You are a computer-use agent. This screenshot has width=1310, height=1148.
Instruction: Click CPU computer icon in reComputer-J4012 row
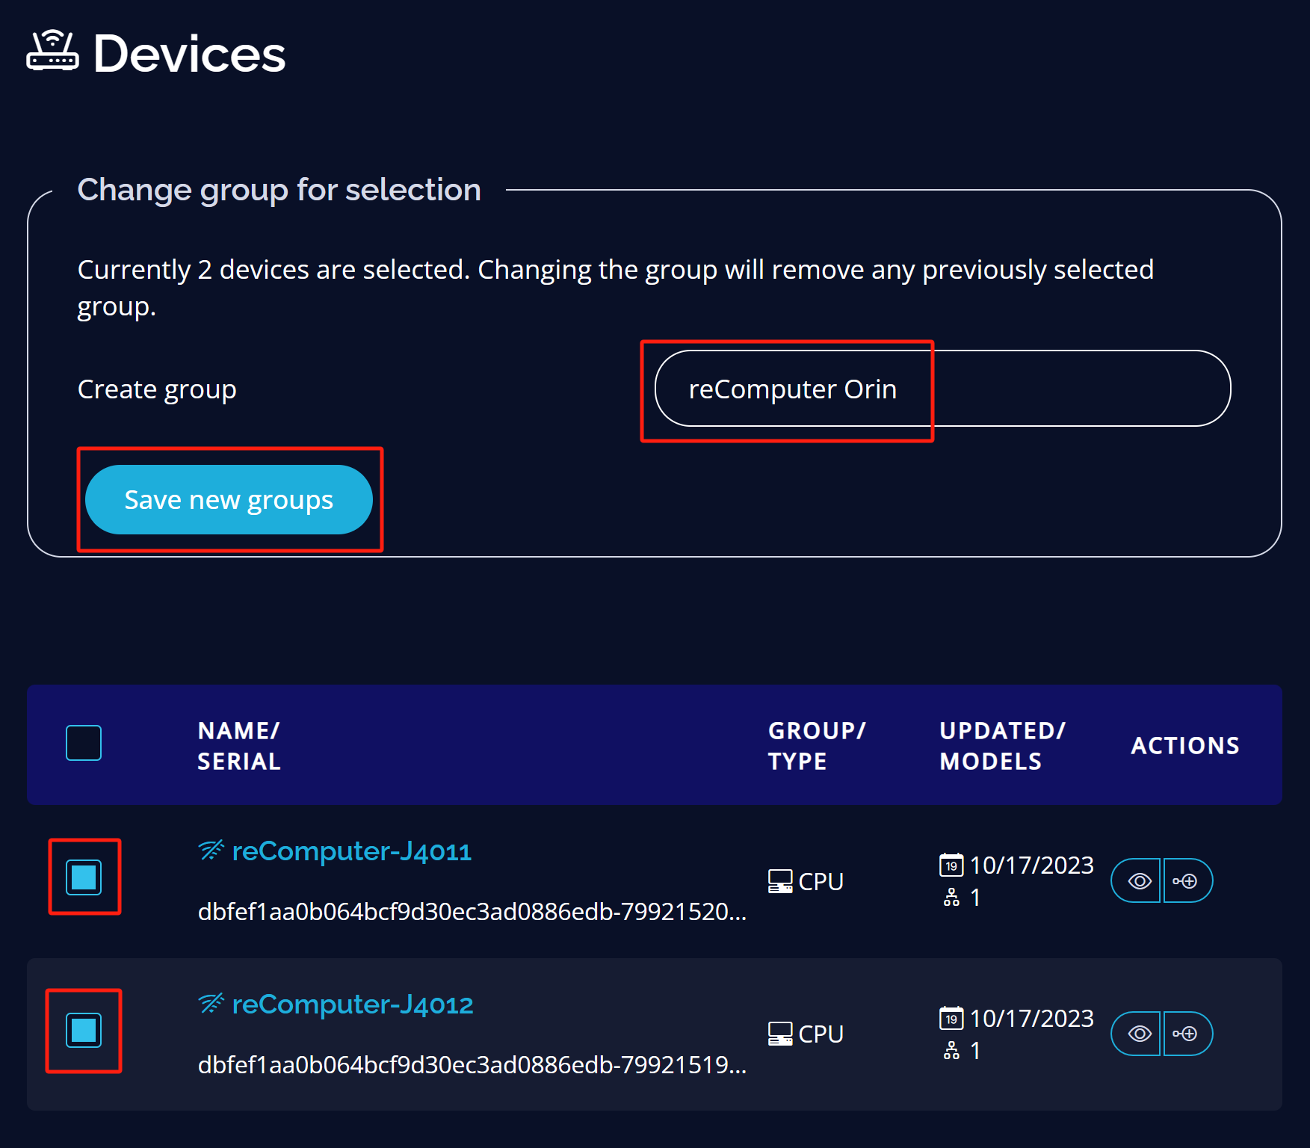pyautogui.click(x=780, y=1034)
